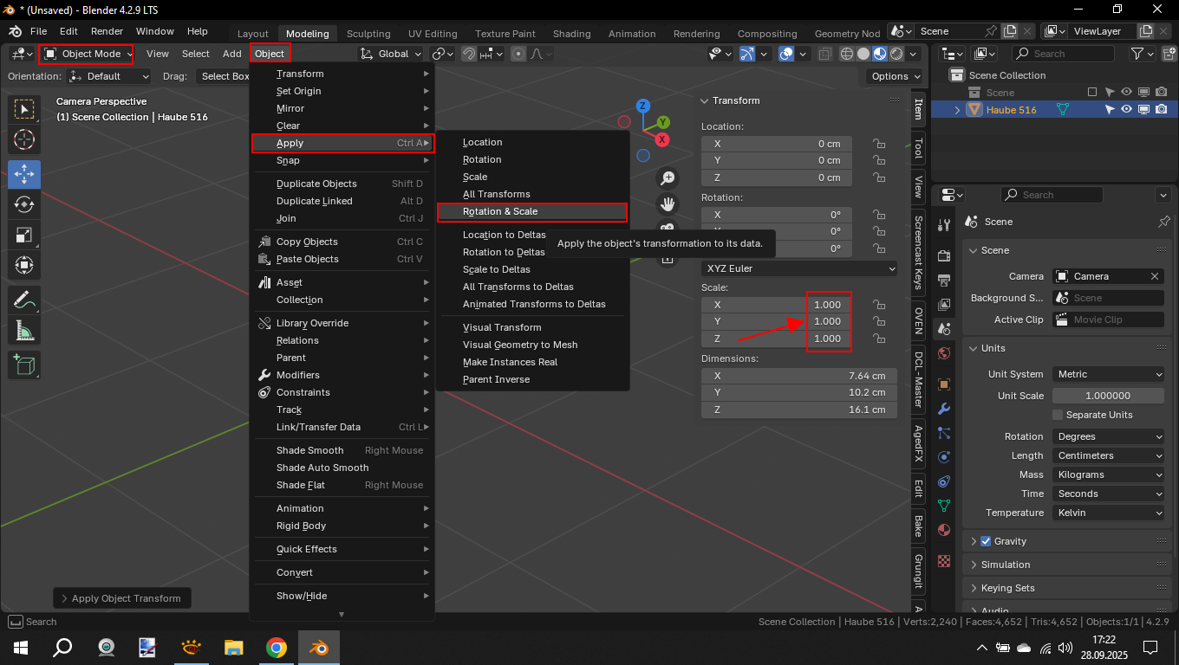Open the Material properties tab
Screen dimensions: 1179x665
(944, 530)
